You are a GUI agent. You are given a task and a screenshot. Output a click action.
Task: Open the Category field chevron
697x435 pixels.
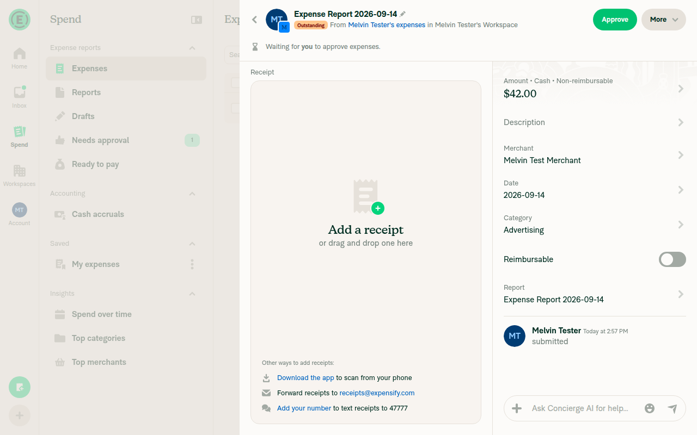click(681, 225)
